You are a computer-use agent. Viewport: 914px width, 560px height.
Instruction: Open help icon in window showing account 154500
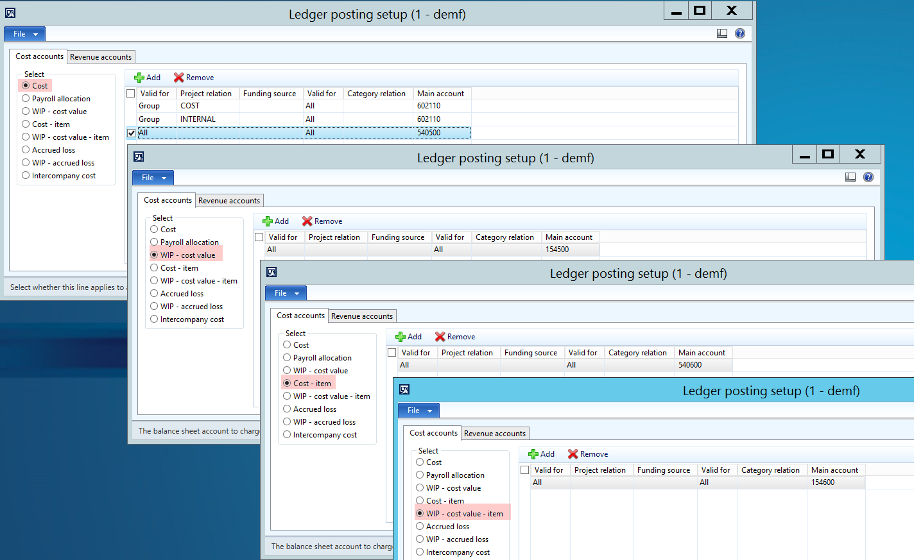pos(868,177)
